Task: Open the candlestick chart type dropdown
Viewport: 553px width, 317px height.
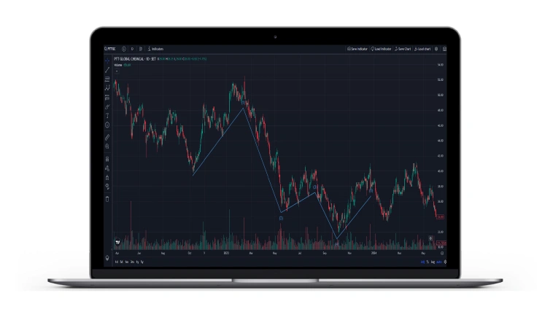Action: 140,49
